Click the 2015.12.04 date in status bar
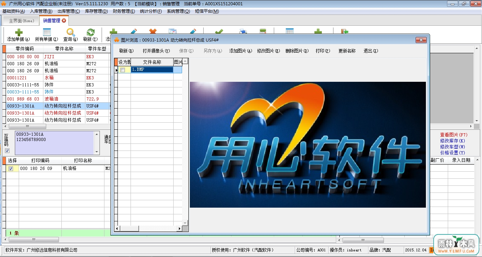The width and height of the screenshot is (482, 257). click(x=416, y=250)
